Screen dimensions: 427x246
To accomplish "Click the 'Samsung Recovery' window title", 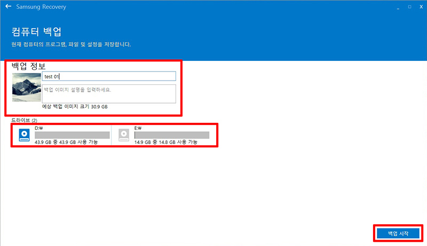I will pos(41,7).
